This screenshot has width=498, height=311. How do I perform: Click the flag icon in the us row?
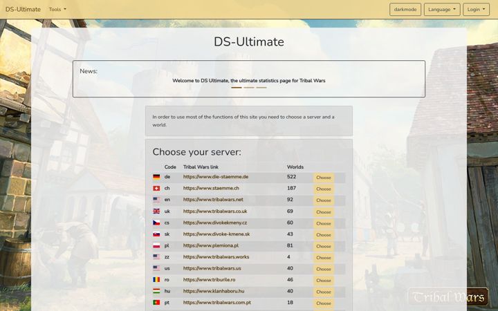click(x=156, y=268)
